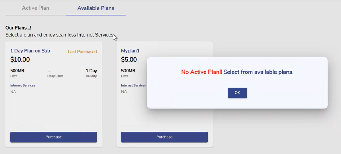Click the $5.00 price on Myplan1

129,60
